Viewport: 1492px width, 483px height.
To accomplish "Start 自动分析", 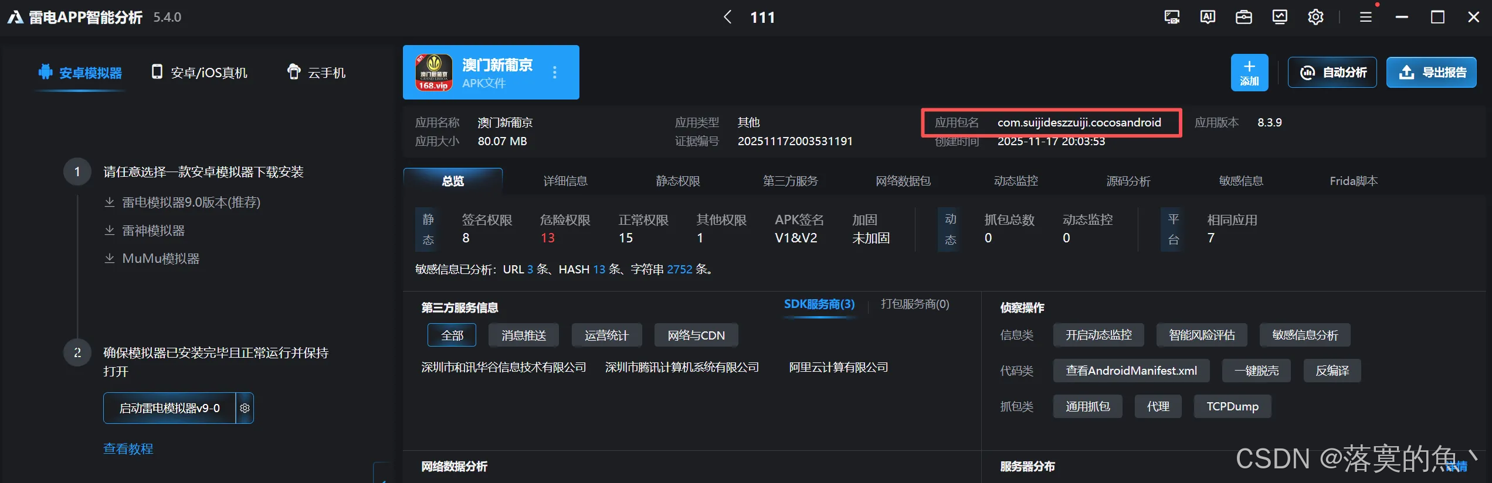I will coord(1332,73).
